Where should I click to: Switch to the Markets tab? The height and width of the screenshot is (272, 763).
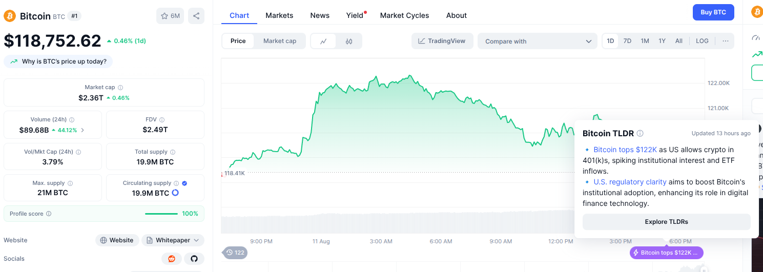pyautogui.click(x=279, y=15)
